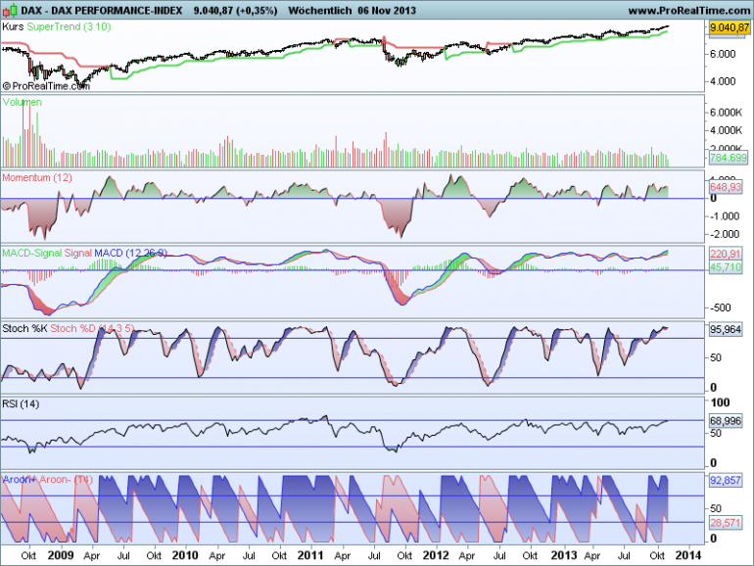Image resolution: width=754 pixels, height=566 pixels.
Task: Click the 92,857 Aroon+ value tag
Action: pyautogui.click(x=726, y=480)
